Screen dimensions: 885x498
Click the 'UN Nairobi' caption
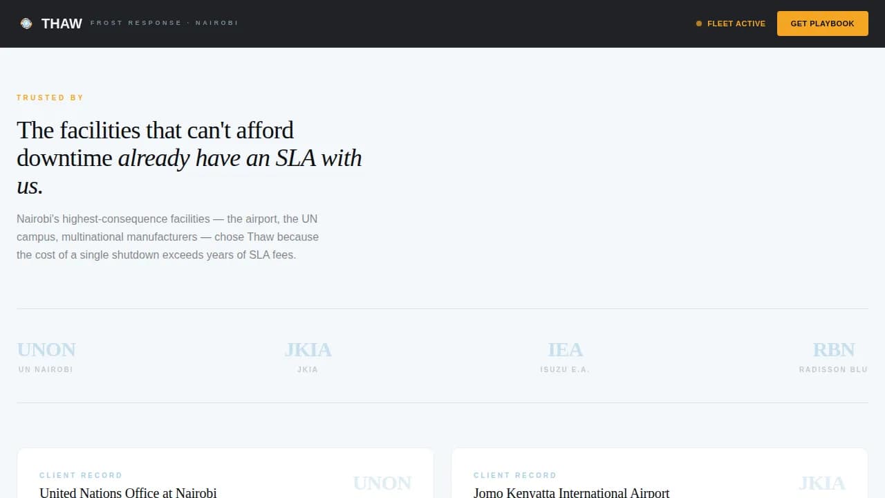[46, 369]
